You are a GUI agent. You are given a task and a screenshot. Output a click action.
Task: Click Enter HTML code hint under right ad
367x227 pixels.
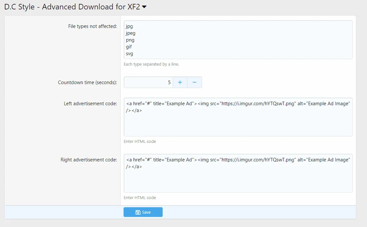coord(140,197)
